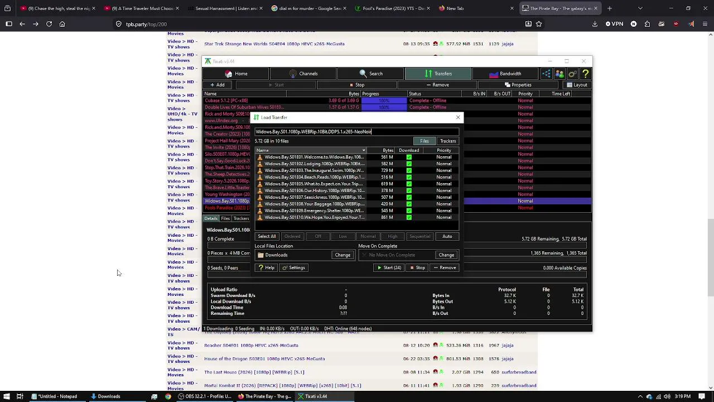This screenshot has height=402, width=714.
Task: Open the DHT network share icon
Action: click(546, 74)
